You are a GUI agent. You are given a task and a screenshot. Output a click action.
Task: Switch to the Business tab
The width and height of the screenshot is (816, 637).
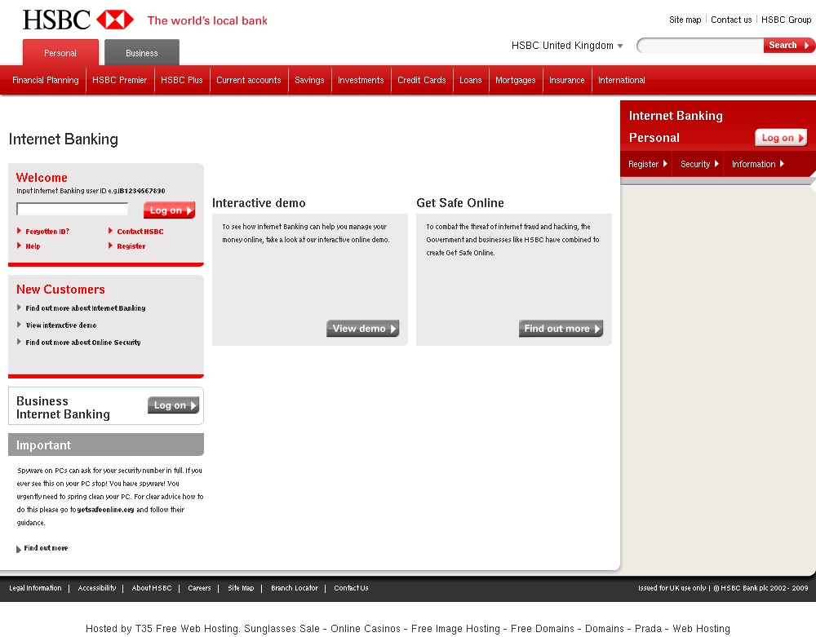[x=141, y=52]
